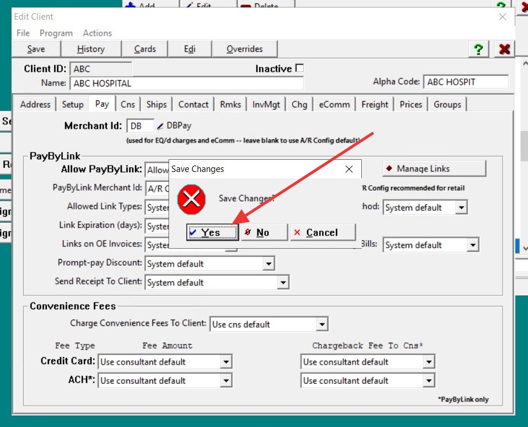This screenshot has width=528, height=427.
Task: Close the Edit Client window
Action: [503, 17]
